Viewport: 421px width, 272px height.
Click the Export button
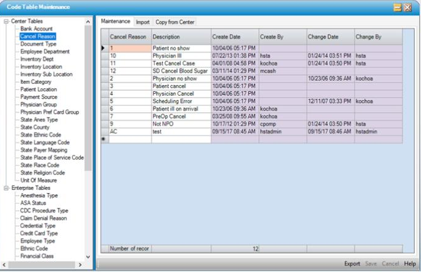(x=352, y=264)
